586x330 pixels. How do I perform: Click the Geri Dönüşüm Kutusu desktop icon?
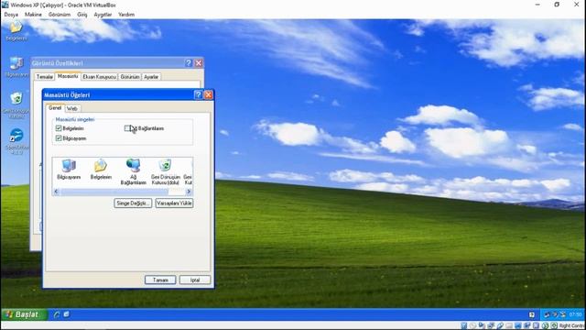[x=16, y=98]
